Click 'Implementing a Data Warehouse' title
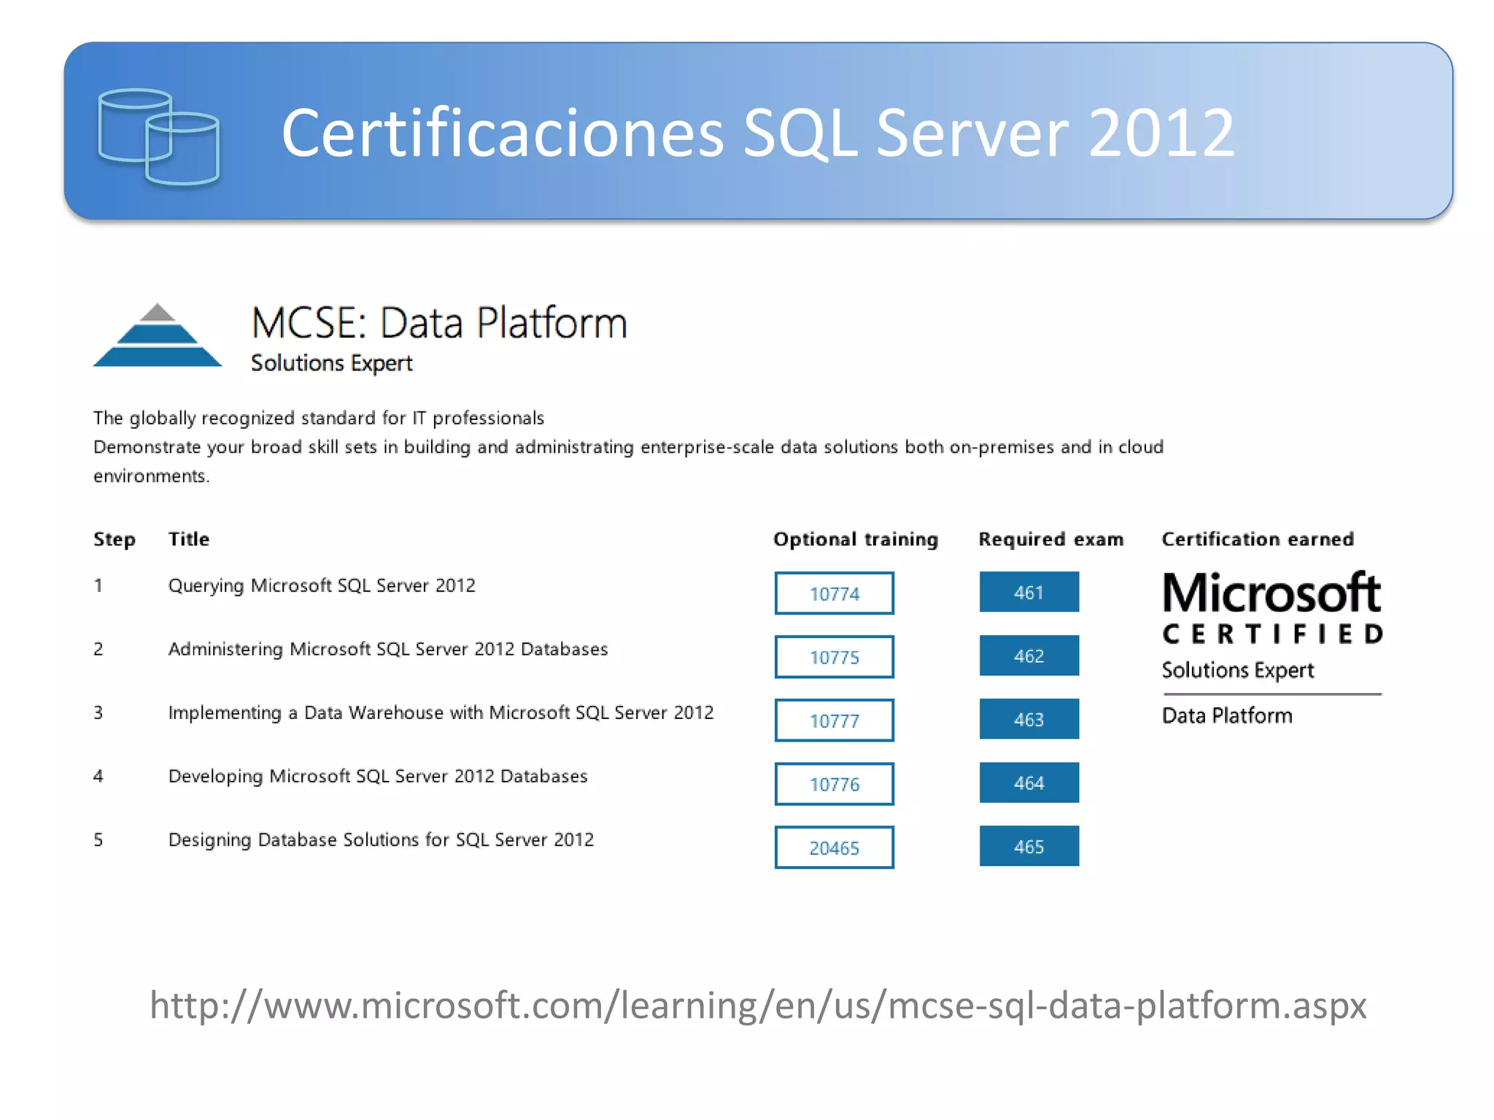 (441, 712)
